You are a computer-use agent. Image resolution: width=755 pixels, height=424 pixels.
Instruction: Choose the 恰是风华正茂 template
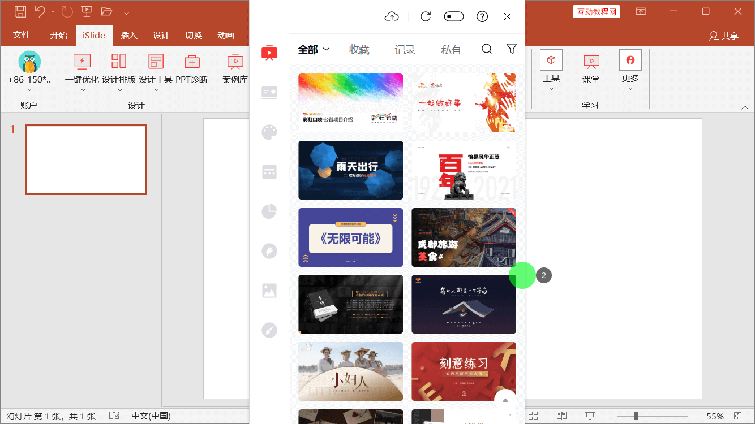coord(464,170)
